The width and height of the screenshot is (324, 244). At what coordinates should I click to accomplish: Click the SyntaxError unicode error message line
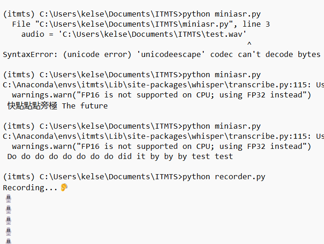click(161, 55)
